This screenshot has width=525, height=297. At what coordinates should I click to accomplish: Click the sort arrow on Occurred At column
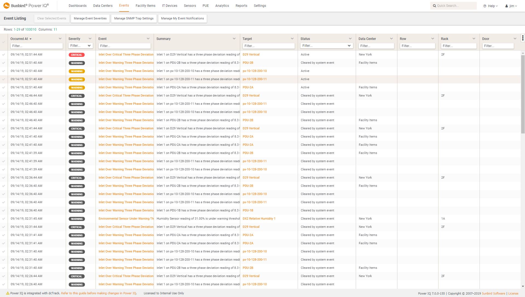tap(30, 39)
